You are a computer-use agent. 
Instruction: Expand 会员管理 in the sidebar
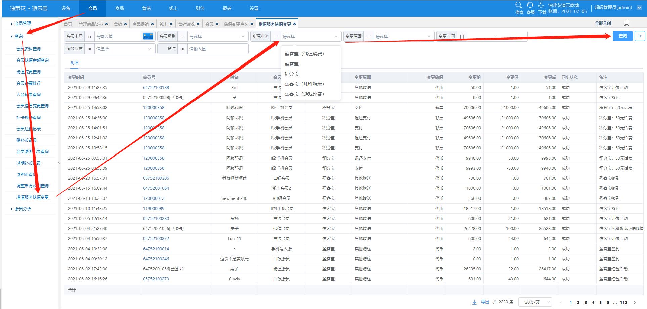pos(23,23)
